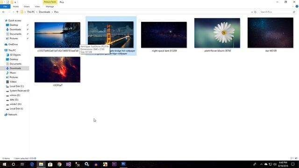Image resolution: width=299 pixels, height=168 pixels.
Task: Switch to Large icons view in status bar
Action: click(296, 158)
